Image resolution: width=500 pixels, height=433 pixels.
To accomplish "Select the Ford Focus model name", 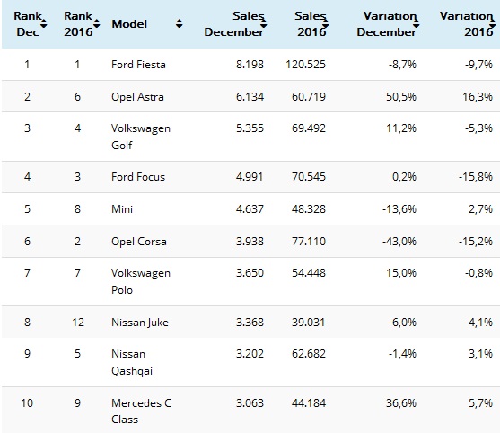I will pos(138,177).
